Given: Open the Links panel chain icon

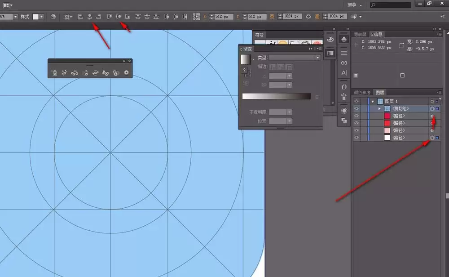Looking at the screenshot, I should 344,63.
